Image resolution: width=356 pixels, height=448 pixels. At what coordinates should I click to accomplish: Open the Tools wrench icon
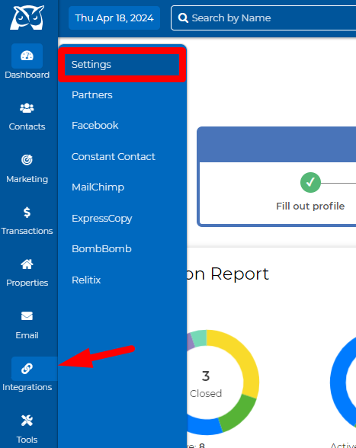point(27,421)
